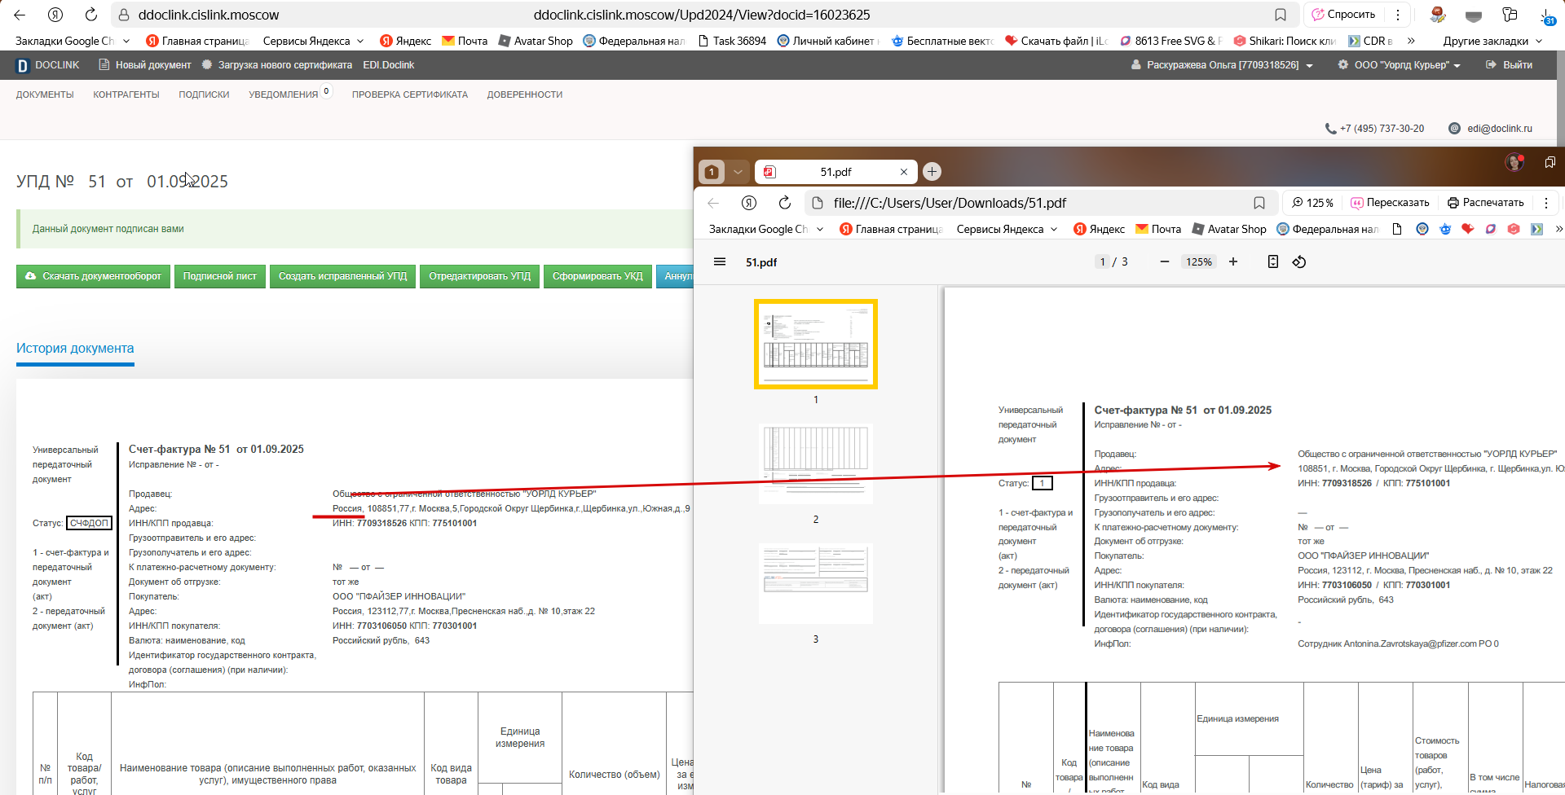1565x795 pixels.
Task: Click Создать исправленный УПД button
Action: 343,276
